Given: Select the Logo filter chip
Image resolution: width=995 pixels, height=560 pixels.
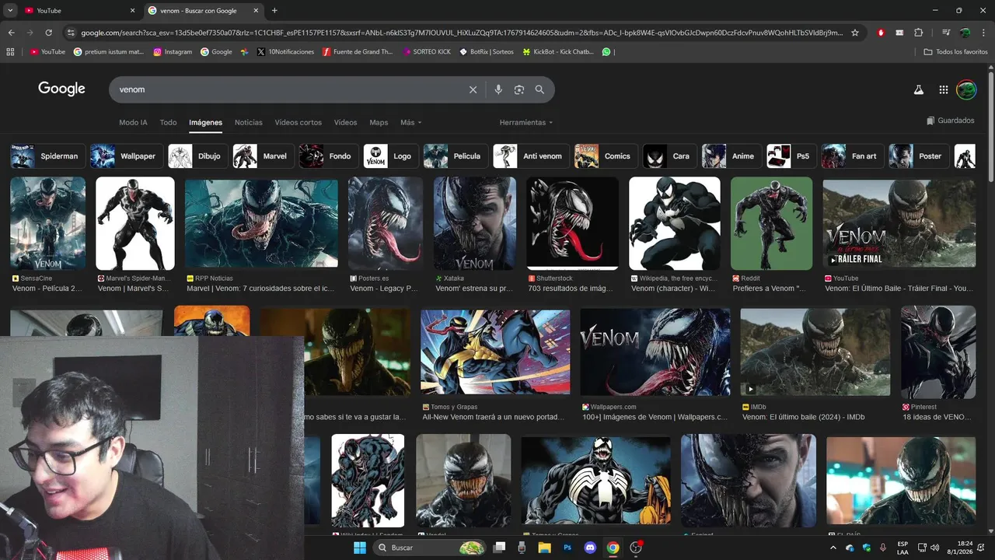Looking at the screenshot, I should pos(390,156).
